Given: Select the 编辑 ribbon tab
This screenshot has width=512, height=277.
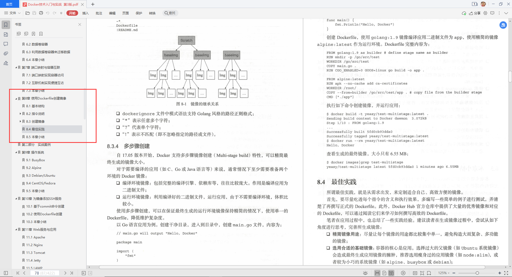Looking at the screenshot, I should point(112,13).
